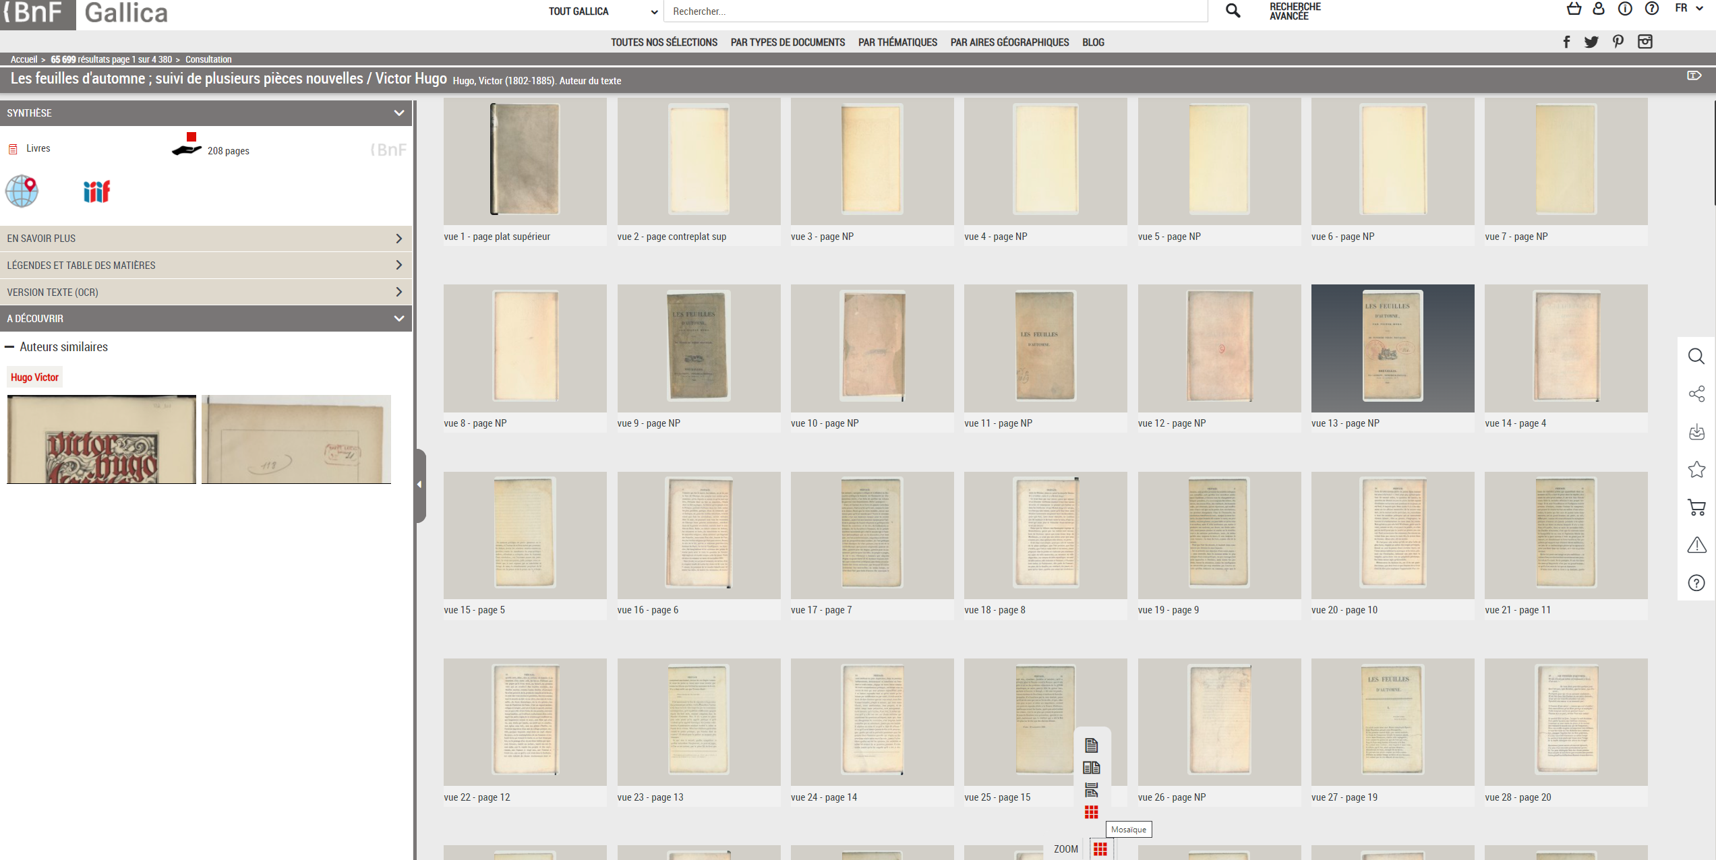Click the 208 pages label
Screen dimensions: 1716x860
click(x=229, y=151)
